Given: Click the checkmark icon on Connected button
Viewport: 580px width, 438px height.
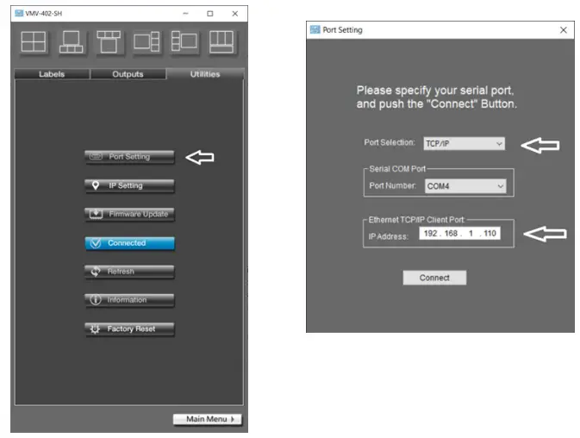Looking at the screenshot, I should 96,243.
